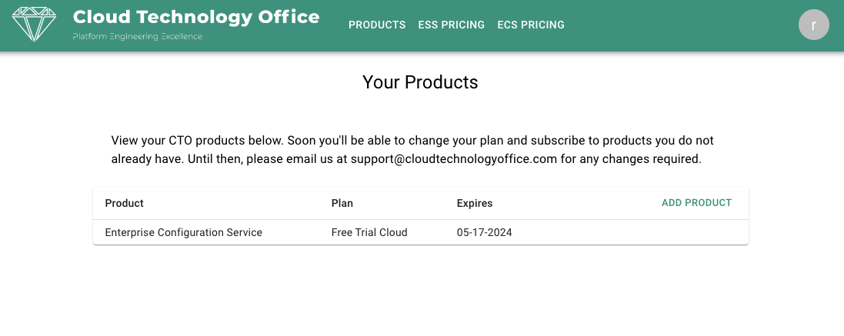Click the green header bar blank area
The height and width of the screenshot is (336, 844).
pos(679,25)
